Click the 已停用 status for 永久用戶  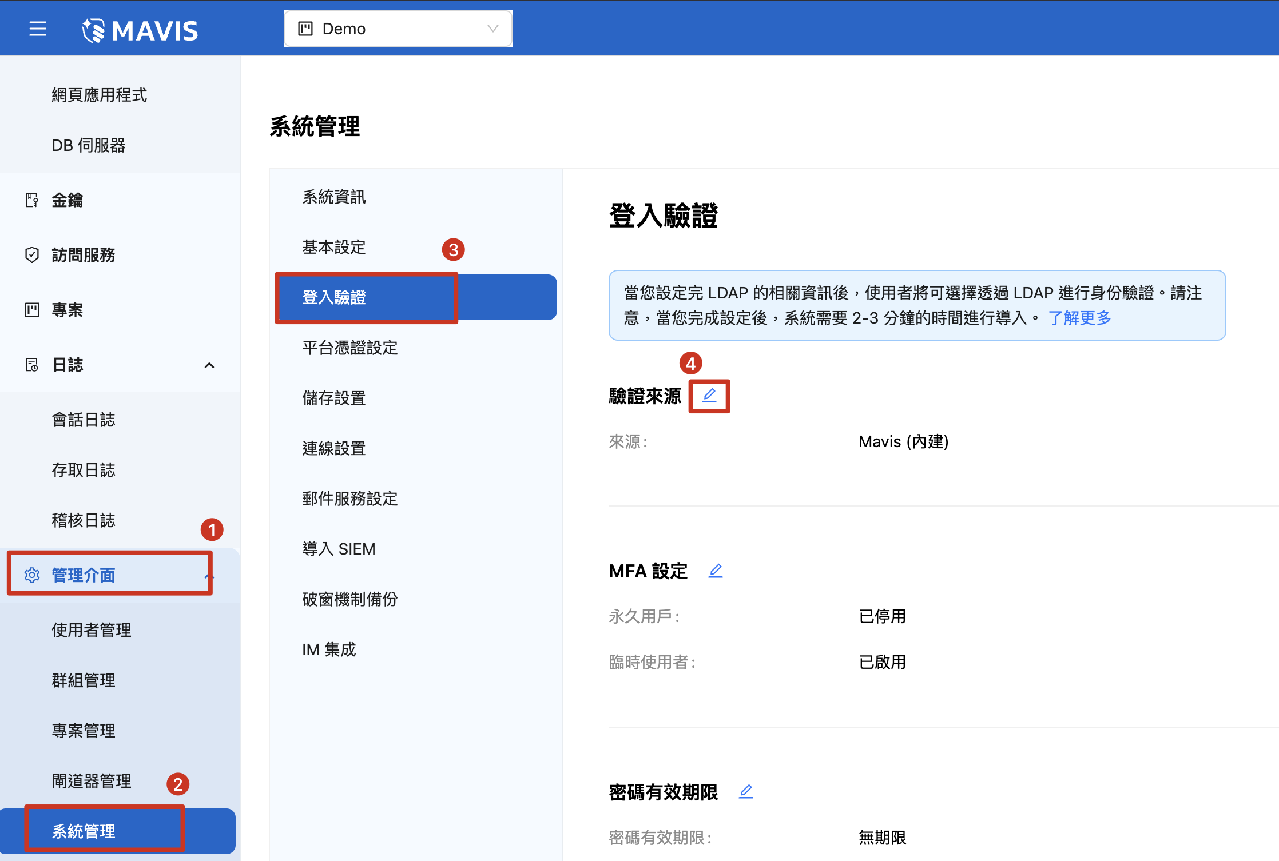coord(883,617)
